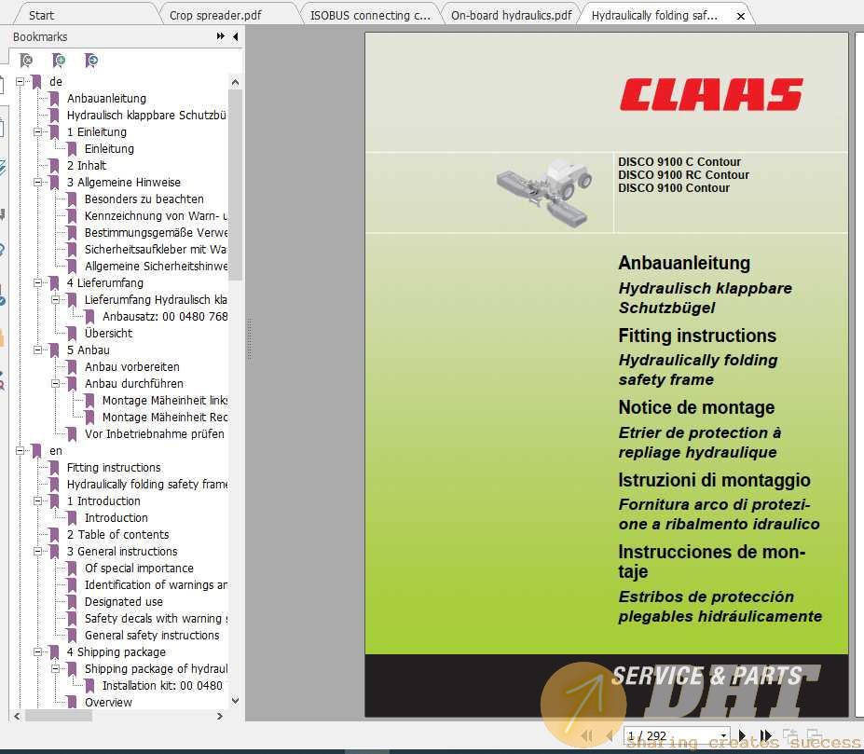Close the Hydraulically folding saf... tab
This screenshot has height=754, width=864.
click(x=741, y=16)
